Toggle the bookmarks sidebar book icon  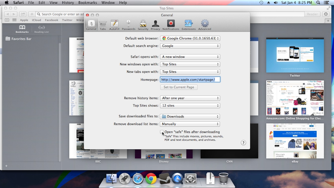point(7,20)
